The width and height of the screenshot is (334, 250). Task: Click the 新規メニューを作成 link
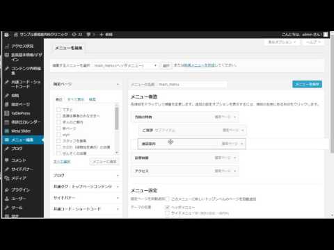[200, 65]
